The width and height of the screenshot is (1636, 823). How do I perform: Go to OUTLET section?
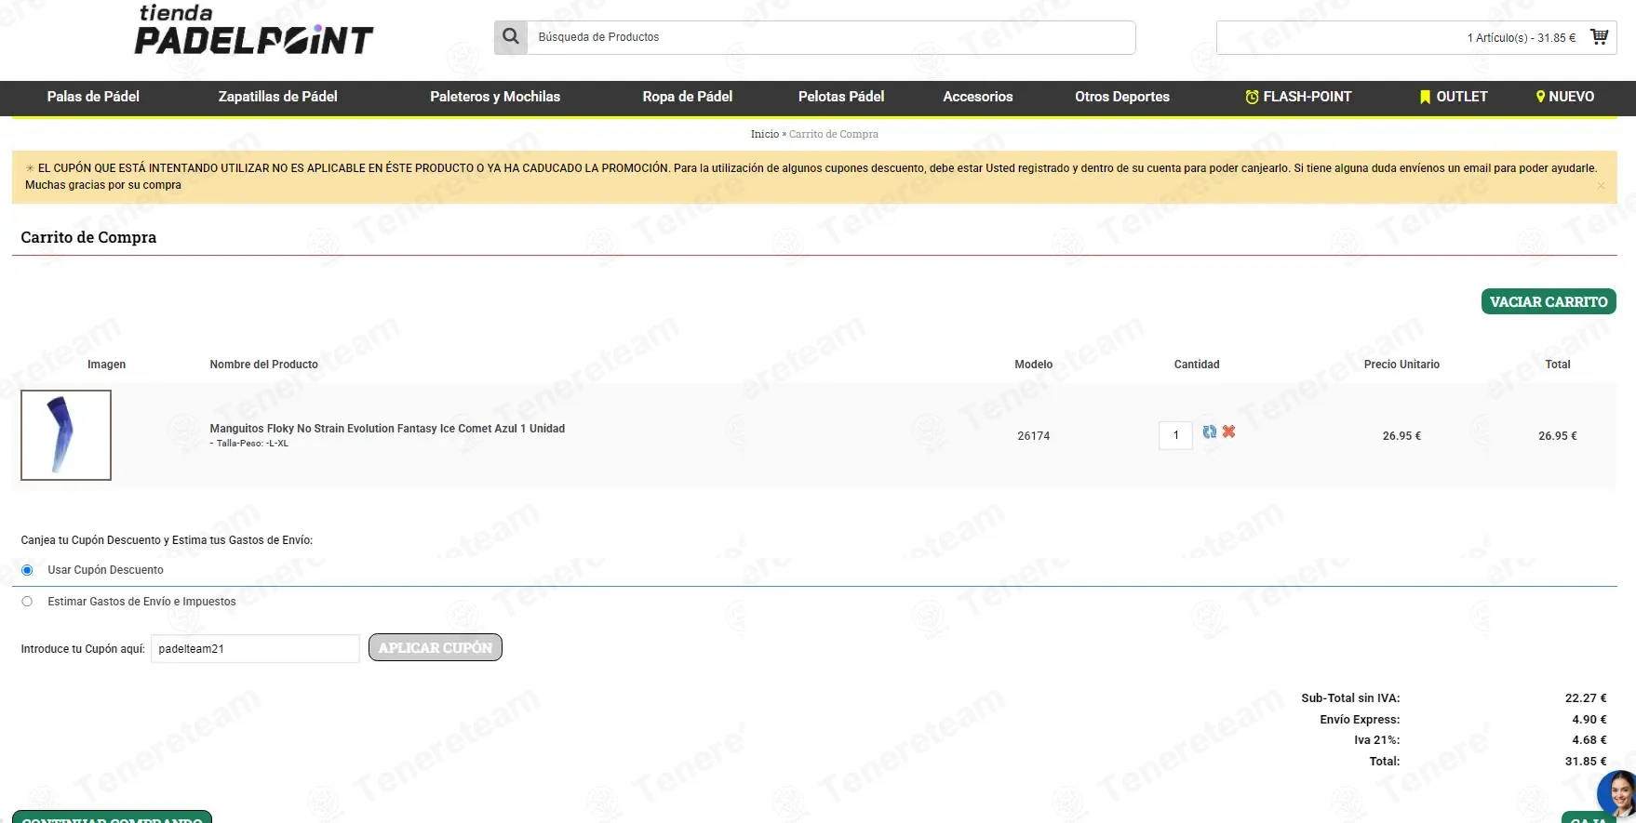click(x=1453, y=97)
